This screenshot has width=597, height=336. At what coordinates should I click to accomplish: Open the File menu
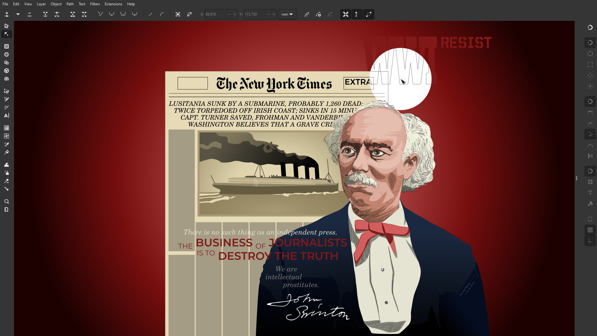(5, 4)
